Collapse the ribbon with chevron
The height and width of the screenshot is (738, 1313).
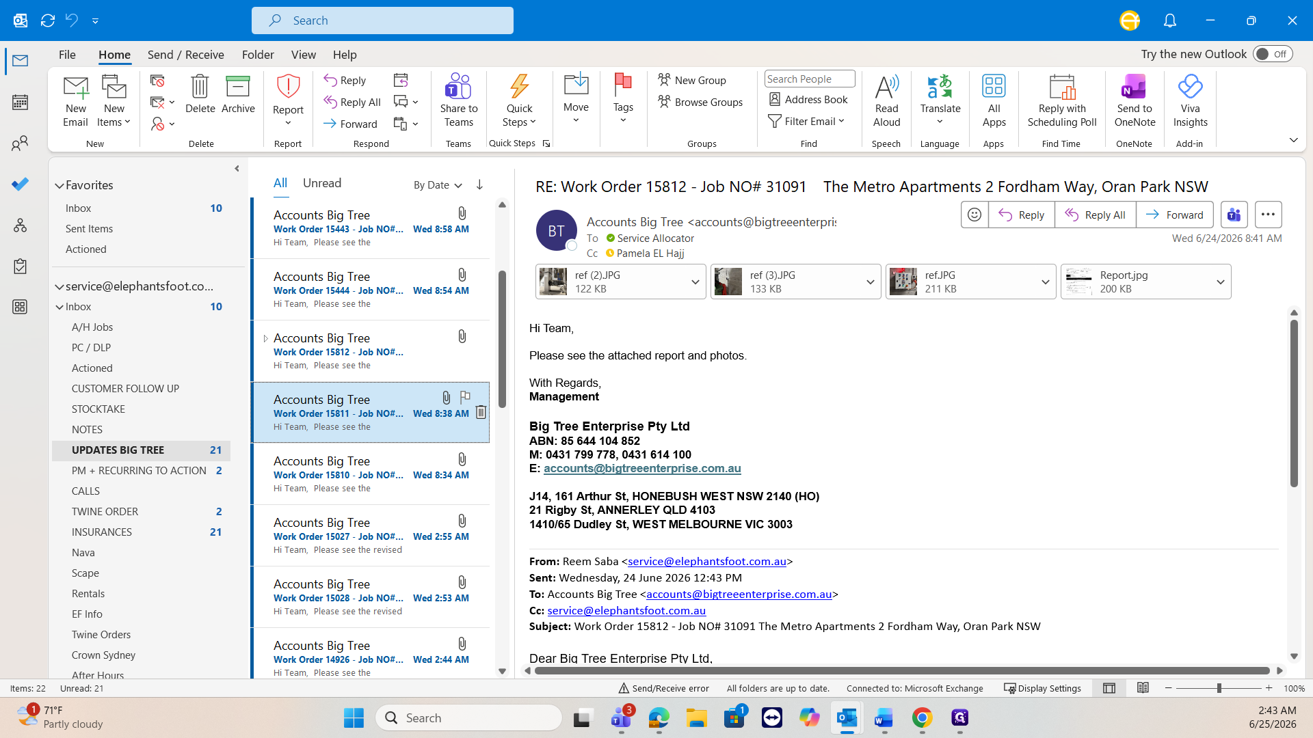[1293, 140]
